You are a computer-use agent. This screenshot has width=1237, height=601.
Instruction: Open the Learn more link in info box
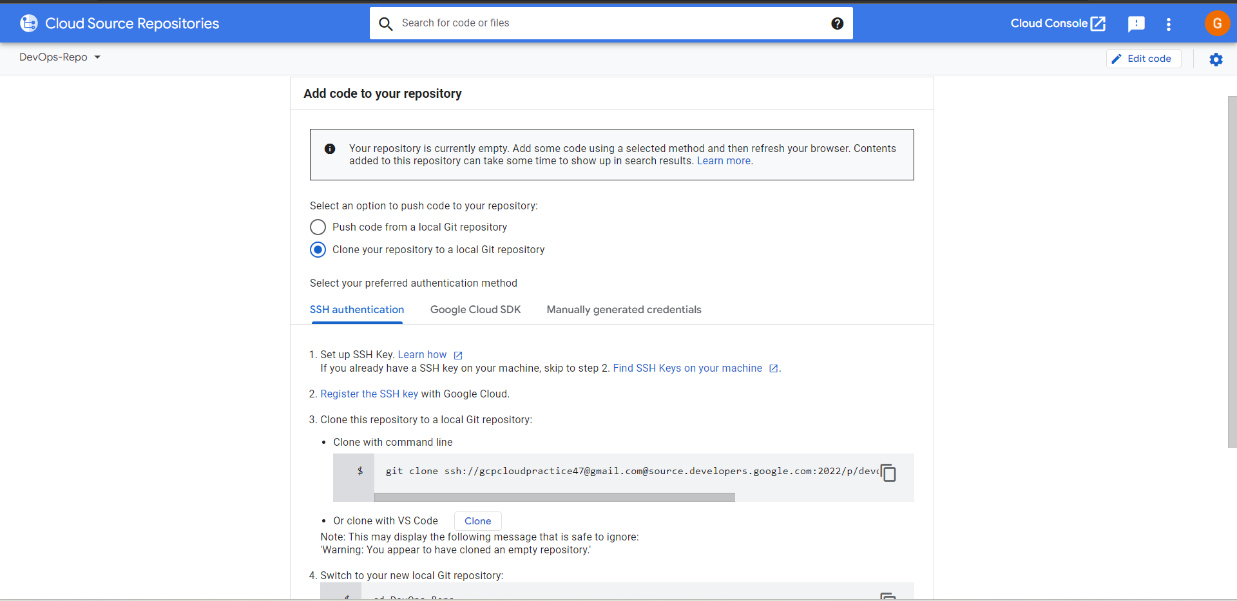[x=724, y=161]
